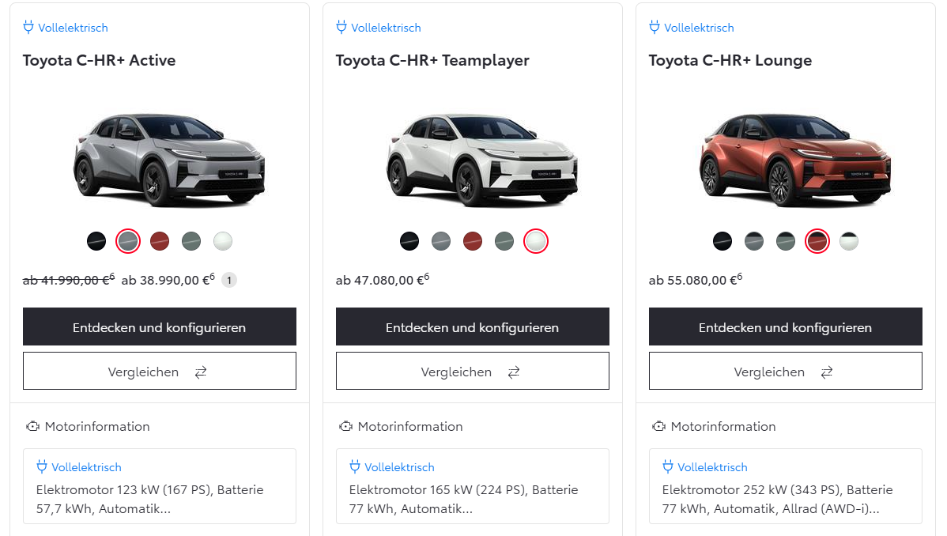947x536 pixels.
Task: Click the engine icon beside Teamplayer's Motorinformation
Action: pos(345,427)
